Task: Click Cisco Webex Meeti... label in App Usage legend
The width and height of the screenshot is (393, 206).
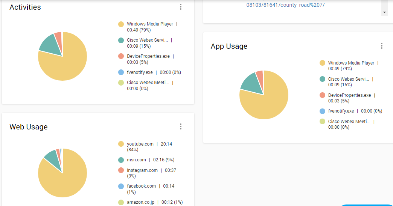Action: (x=349, y=122)
